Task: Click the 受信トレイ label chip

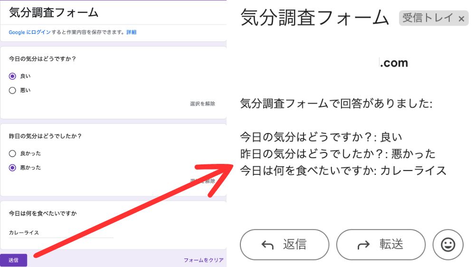Action: (x=427, y=19)
